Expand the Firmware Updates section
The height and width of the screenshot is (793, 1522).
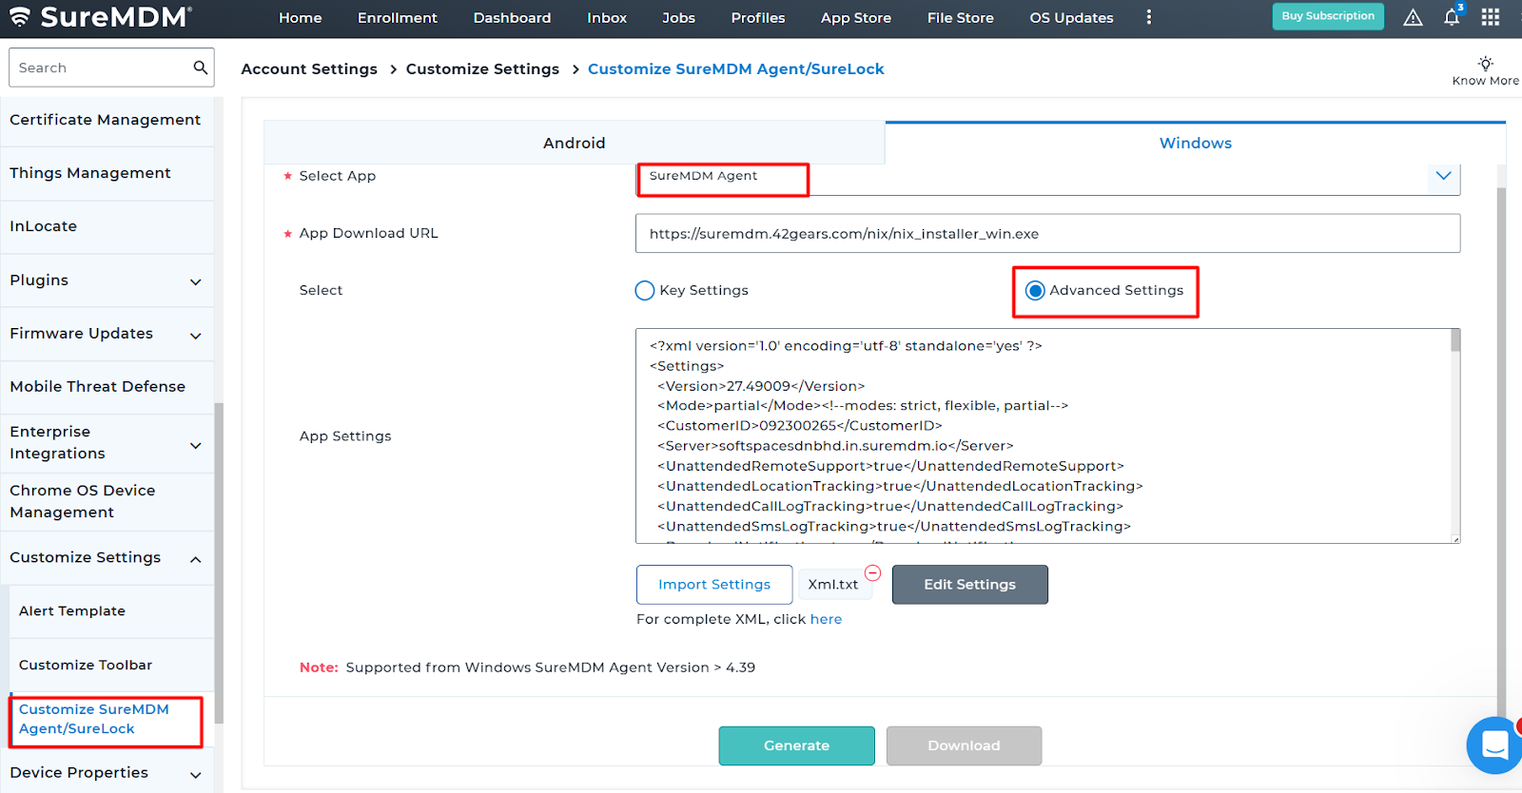point(196,336)
